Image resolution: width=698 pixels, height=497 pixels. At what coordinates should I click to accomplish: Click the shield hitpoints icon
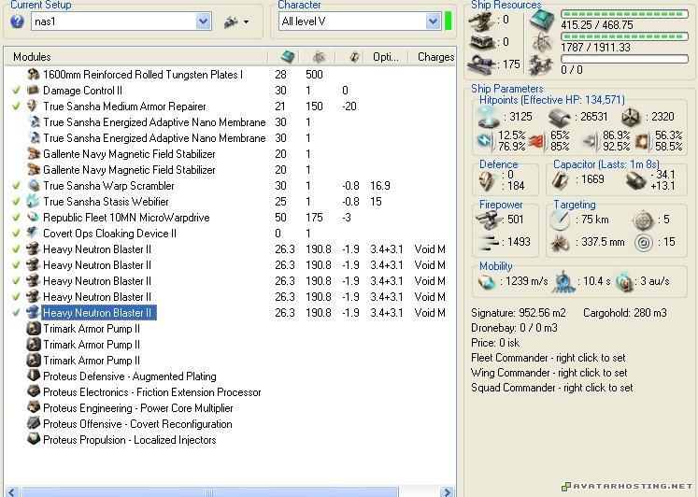487,117
